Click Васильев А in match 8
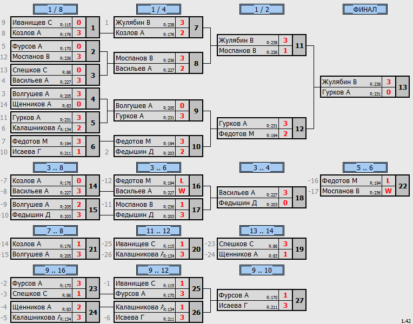 pos(134,69)
